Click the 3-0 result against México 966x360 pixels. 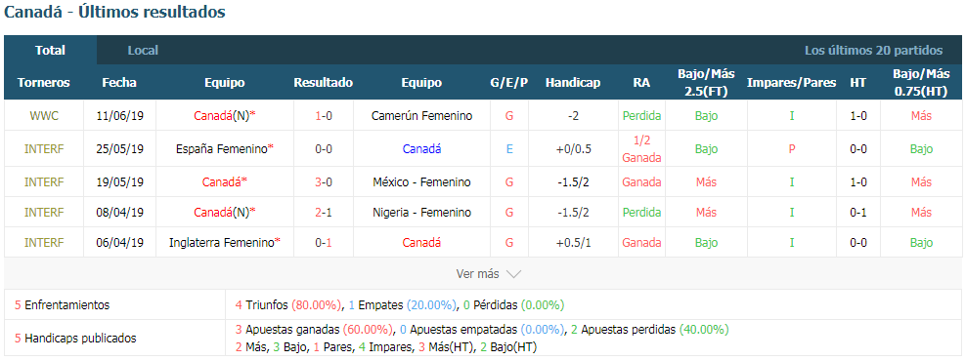point(324,181)
